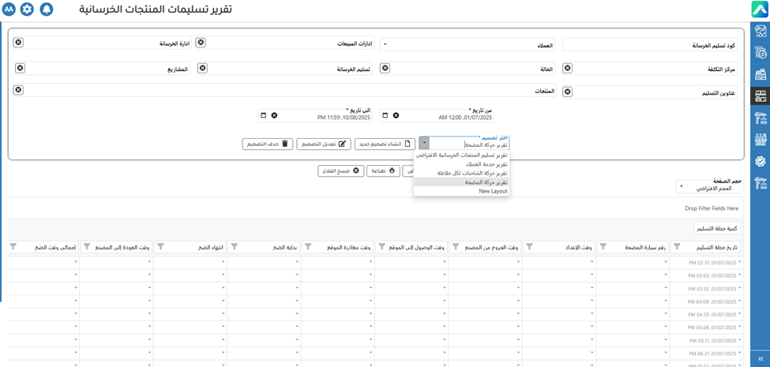Click the حذف التصميم button
The image size is (770, 367).
(x=267, y=144)
